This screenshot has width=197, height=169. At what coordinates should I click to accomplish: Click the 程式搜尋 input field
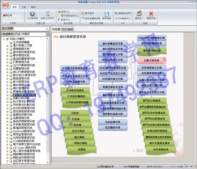pyautogui.click(x=30, y=29)
